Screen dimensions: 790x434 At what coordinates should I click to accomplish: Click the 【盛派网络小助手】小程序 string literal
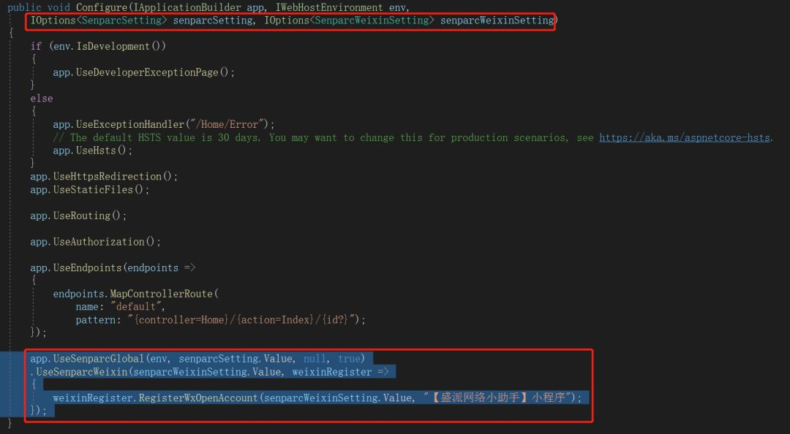click(499, 397)
